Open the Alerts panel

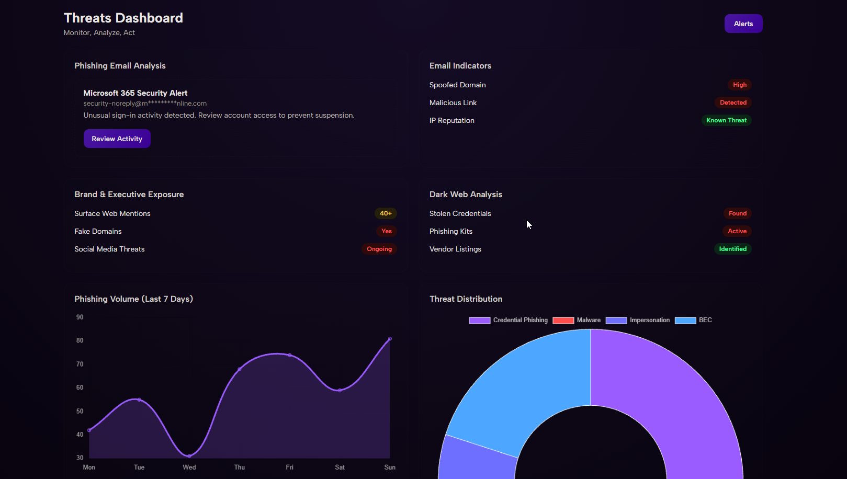click(743, 24)
